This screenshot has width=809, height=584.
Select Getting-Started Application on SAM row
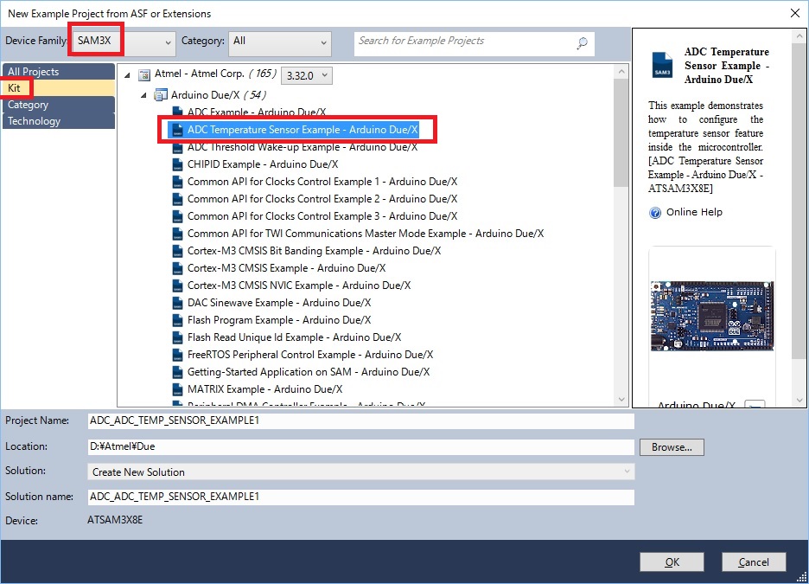coord(309,372)
